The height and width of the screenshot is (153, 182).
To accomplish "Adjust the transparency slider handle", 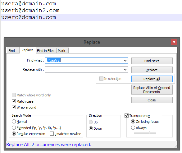I will pyautogui.click(x=149, y=133).
